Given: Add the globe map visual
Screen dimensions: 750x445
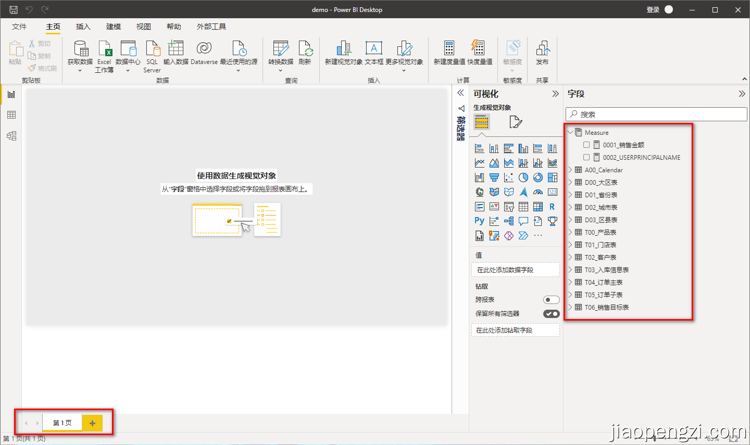Looking at the screenshot, I should (480, 192).
